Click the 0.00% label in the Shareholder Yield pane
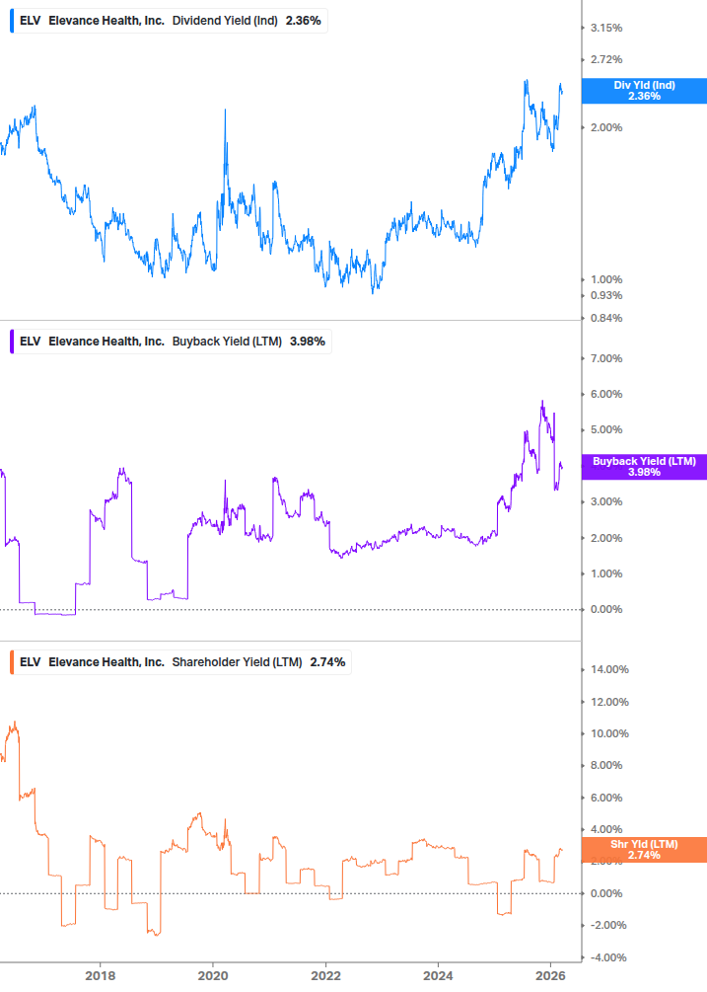The image size is (707, 992). click(x=605, y=893)
